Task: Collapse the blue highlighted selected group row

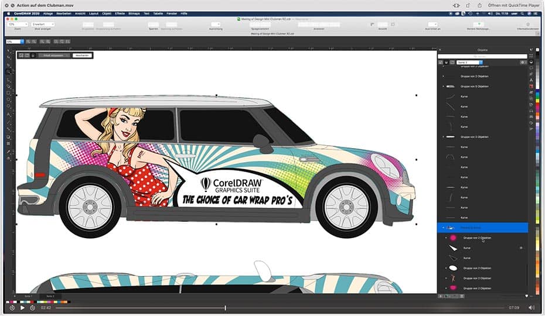Action: point(443,228)
